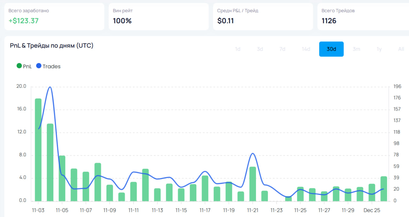
Task: Click the 'Средн P&L / Трейд' label
Action: (x=238, y=11)
